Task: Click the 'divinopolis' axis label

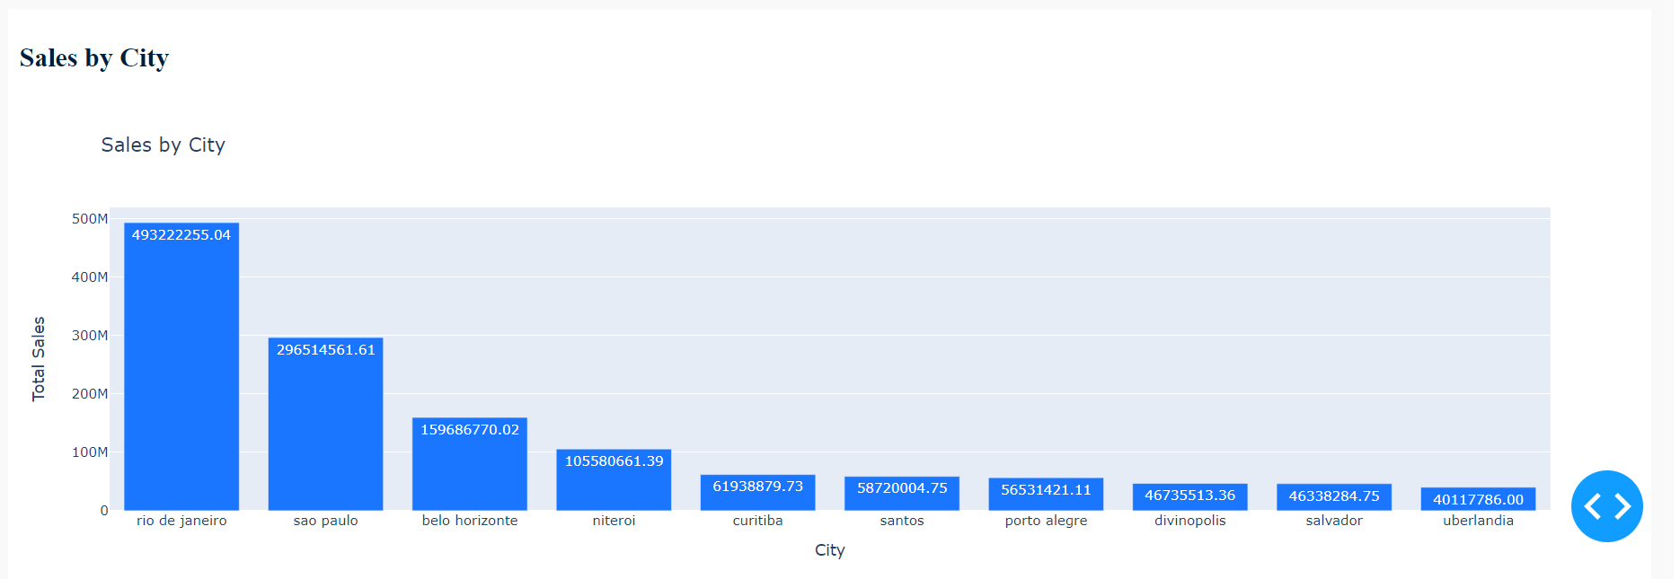Action: click(1189, 521)
